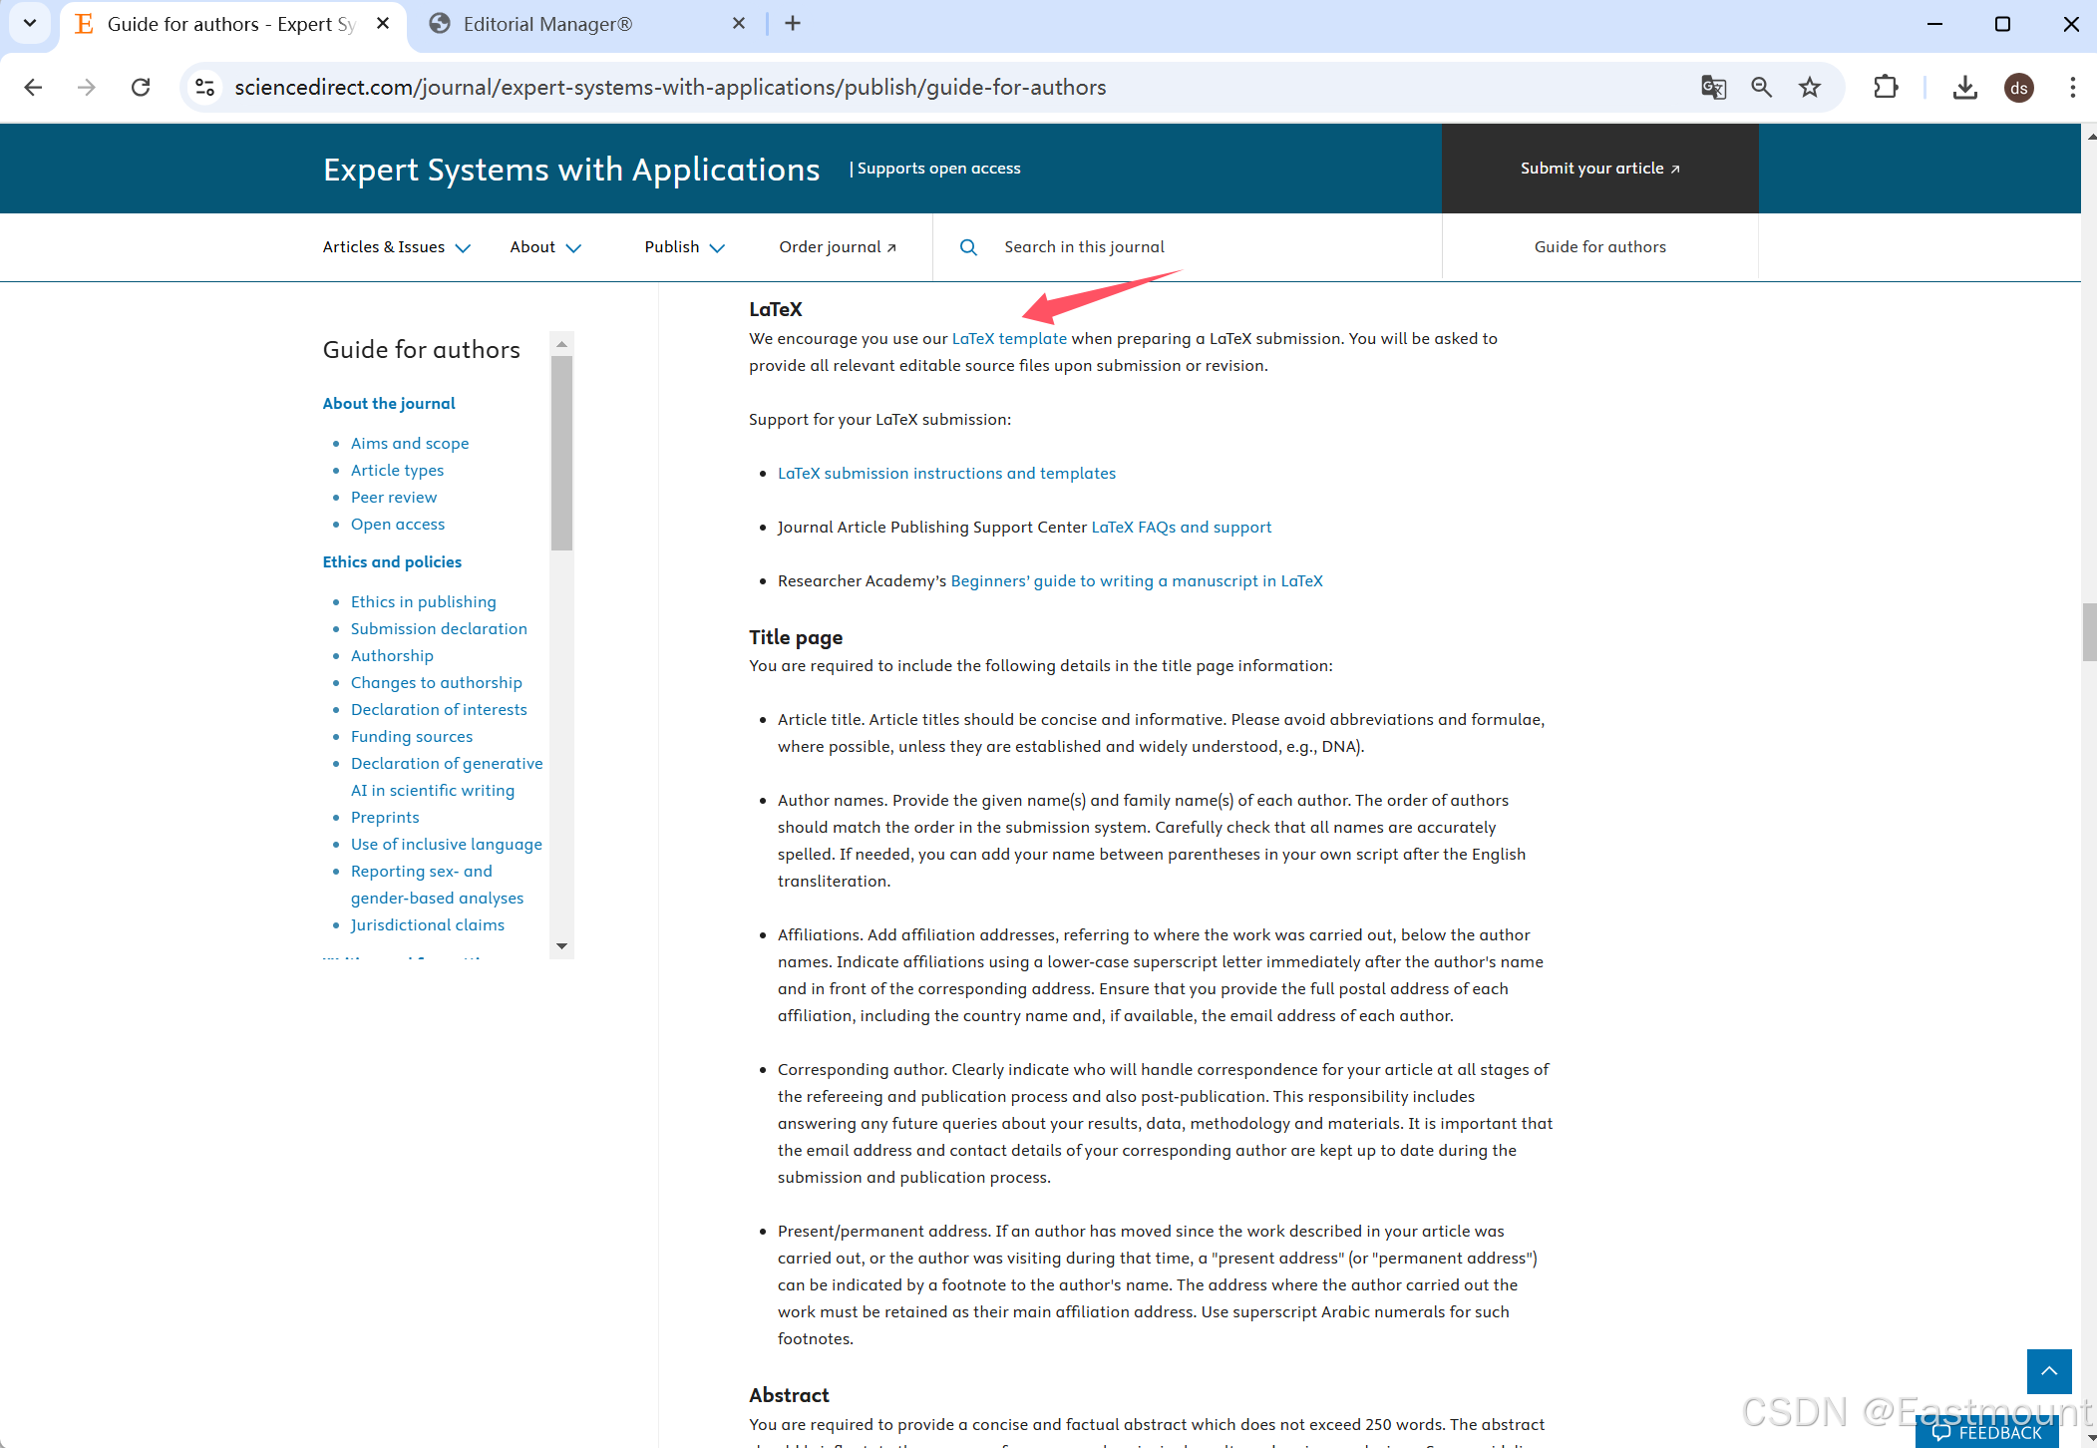Open Chrome three-dot menu

tap(2072, 88)
